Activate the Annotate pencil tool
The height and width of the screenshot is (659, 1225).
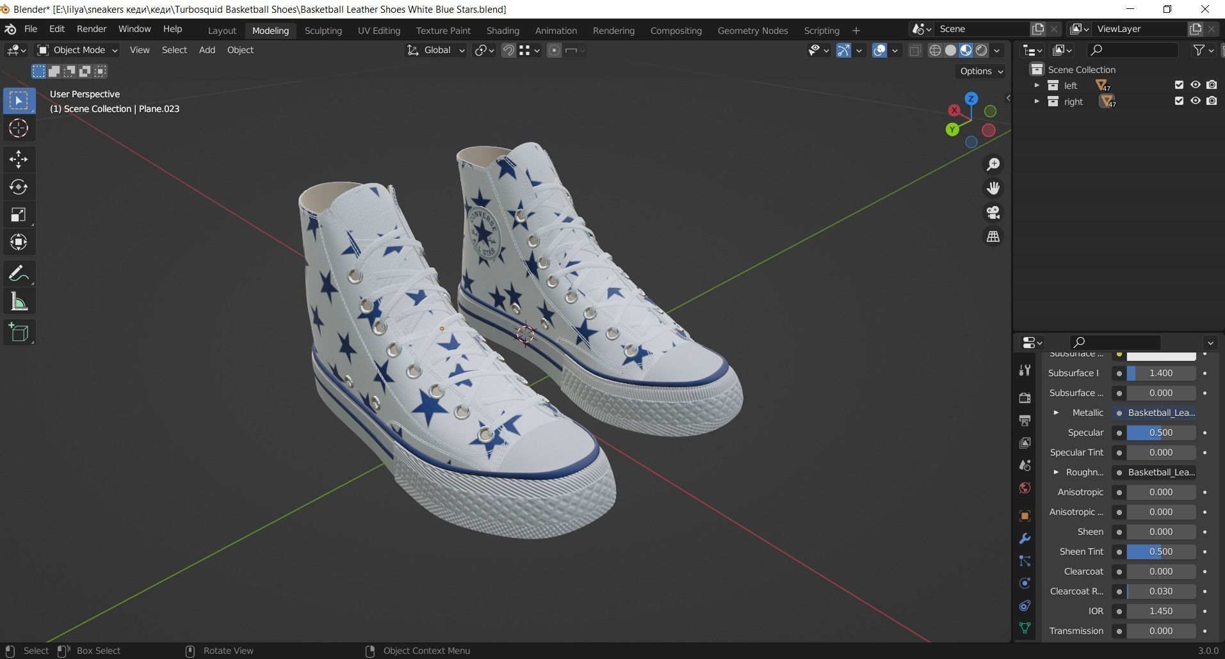19,274
